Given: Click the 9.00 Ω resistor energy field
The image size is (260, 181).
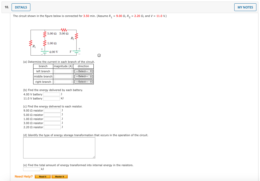Looking at the screenshot, I should coord(52,110).
